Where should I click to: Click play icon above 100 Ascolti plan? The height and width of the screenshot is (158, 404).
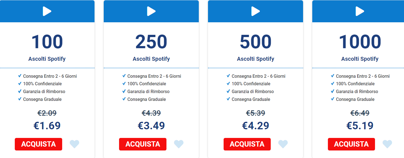[x=47, y=11]
